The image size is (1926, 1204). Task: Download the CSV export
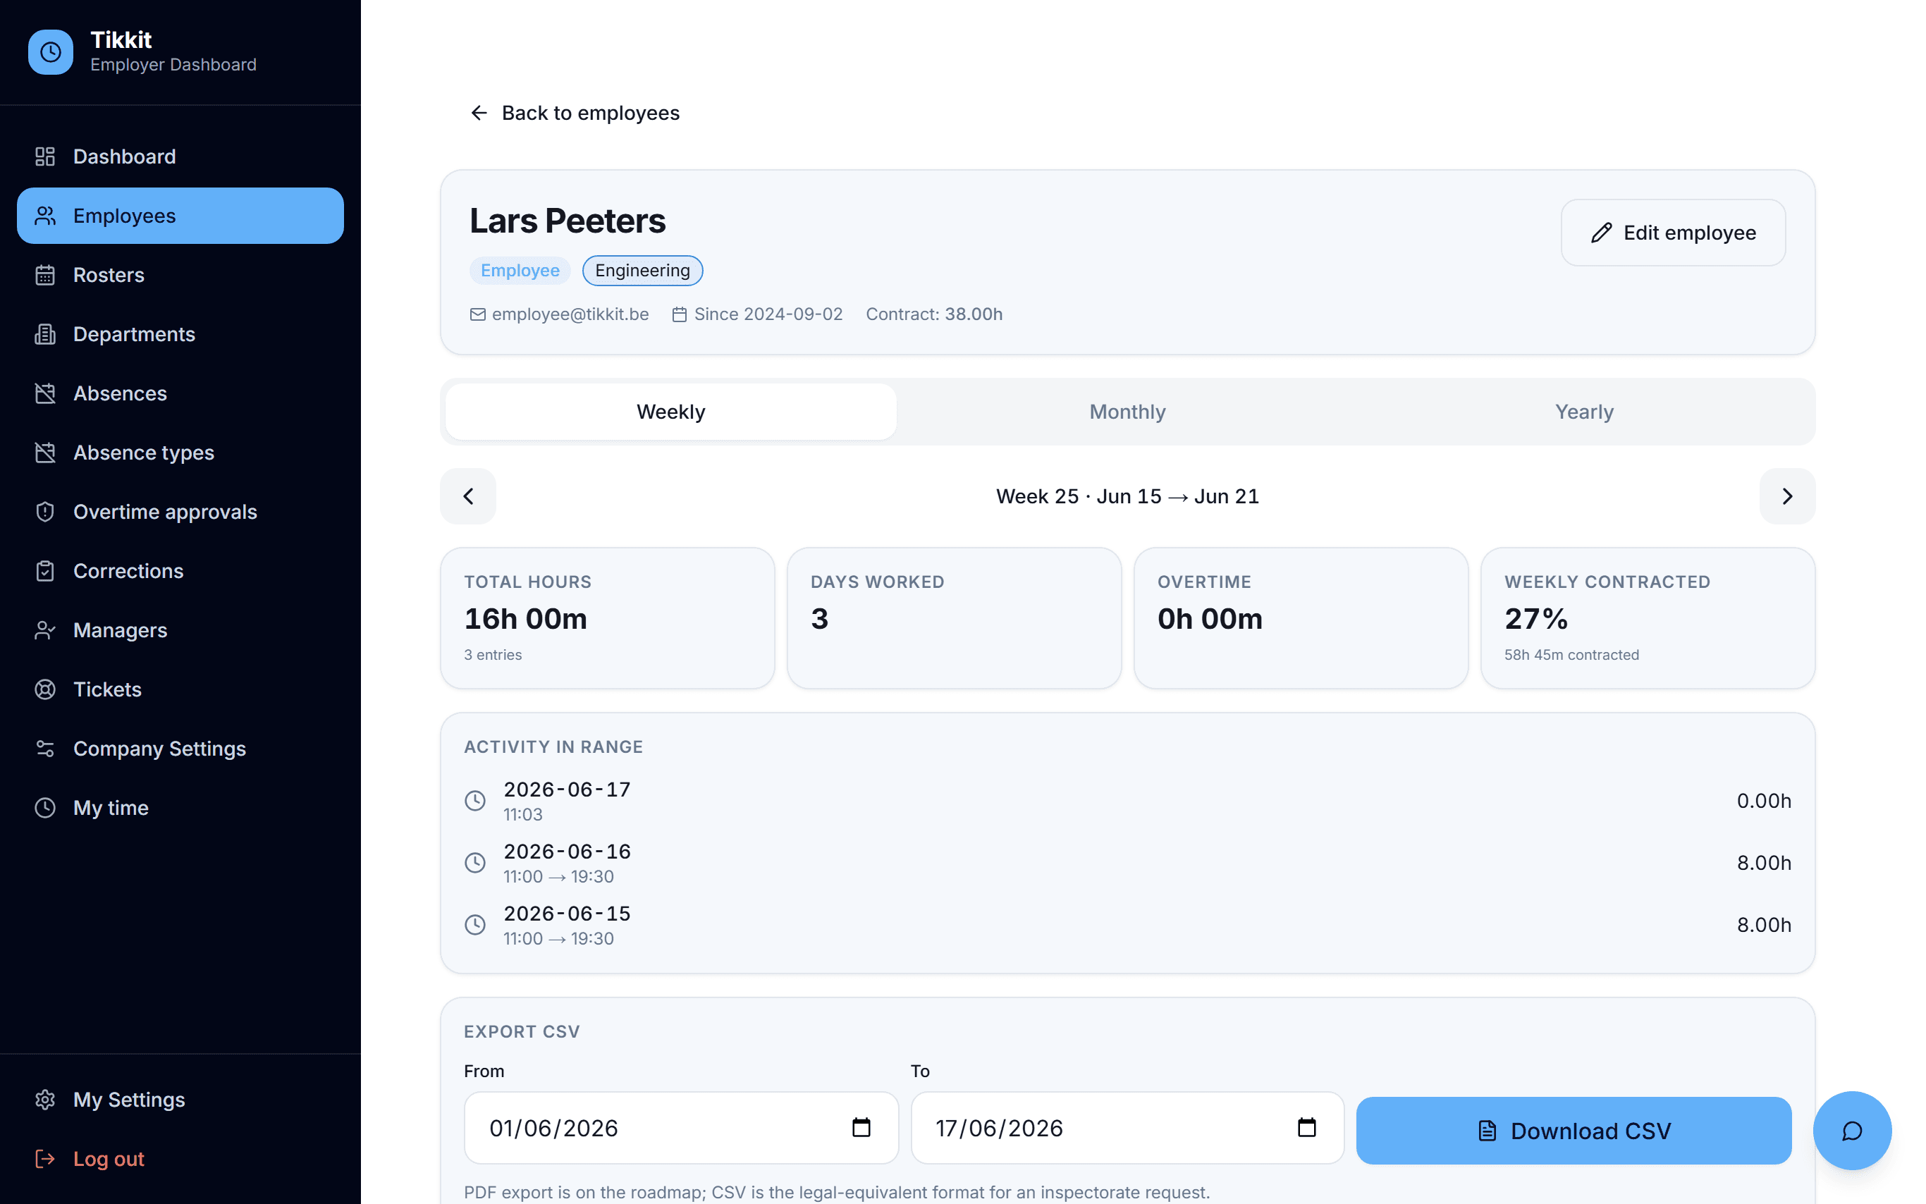[1574, 1131]
